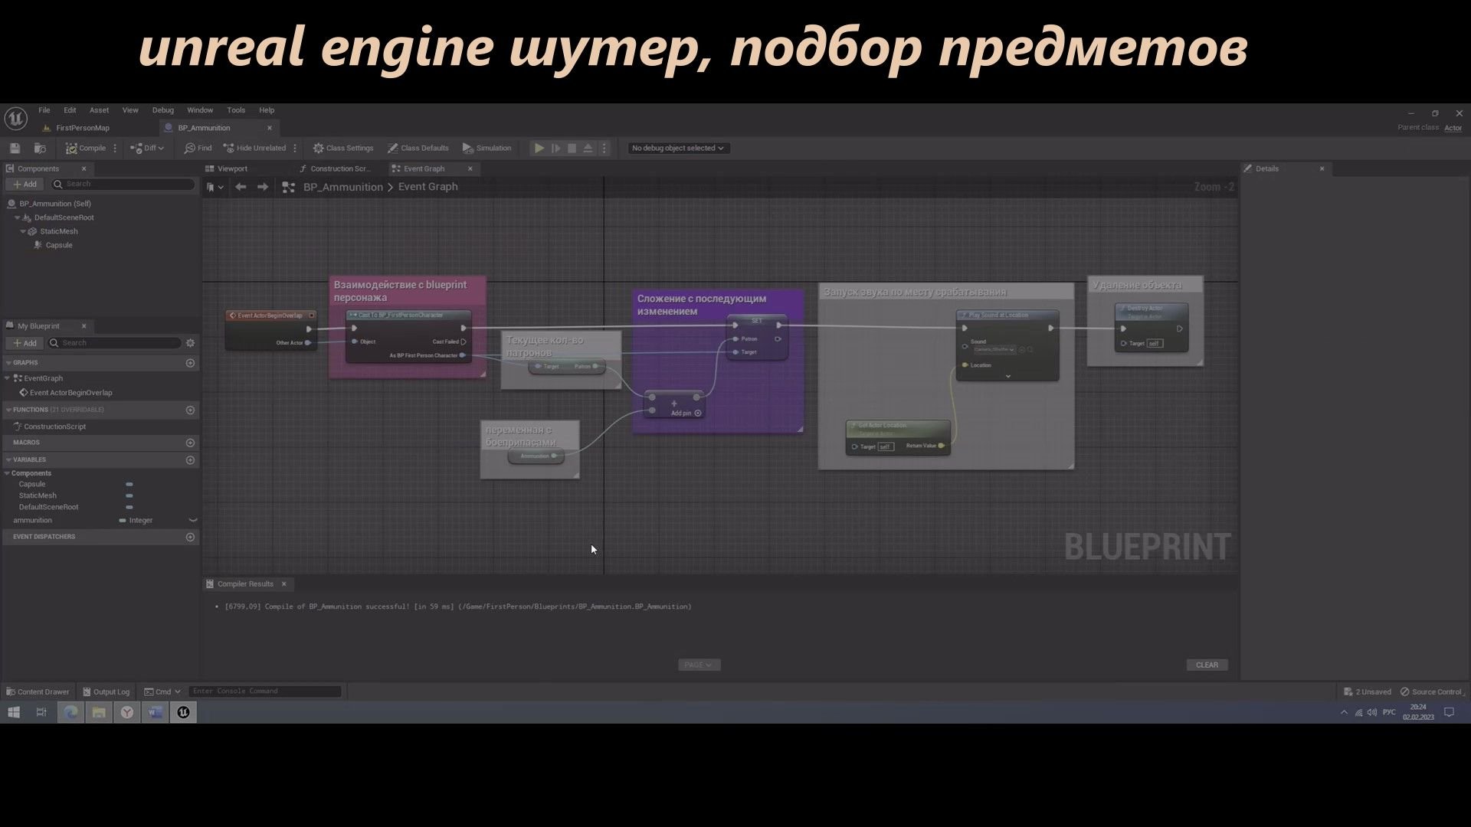Click the Add button in My Blueprint
This screenshot has height=827, width=1471.
coord(25,342)
